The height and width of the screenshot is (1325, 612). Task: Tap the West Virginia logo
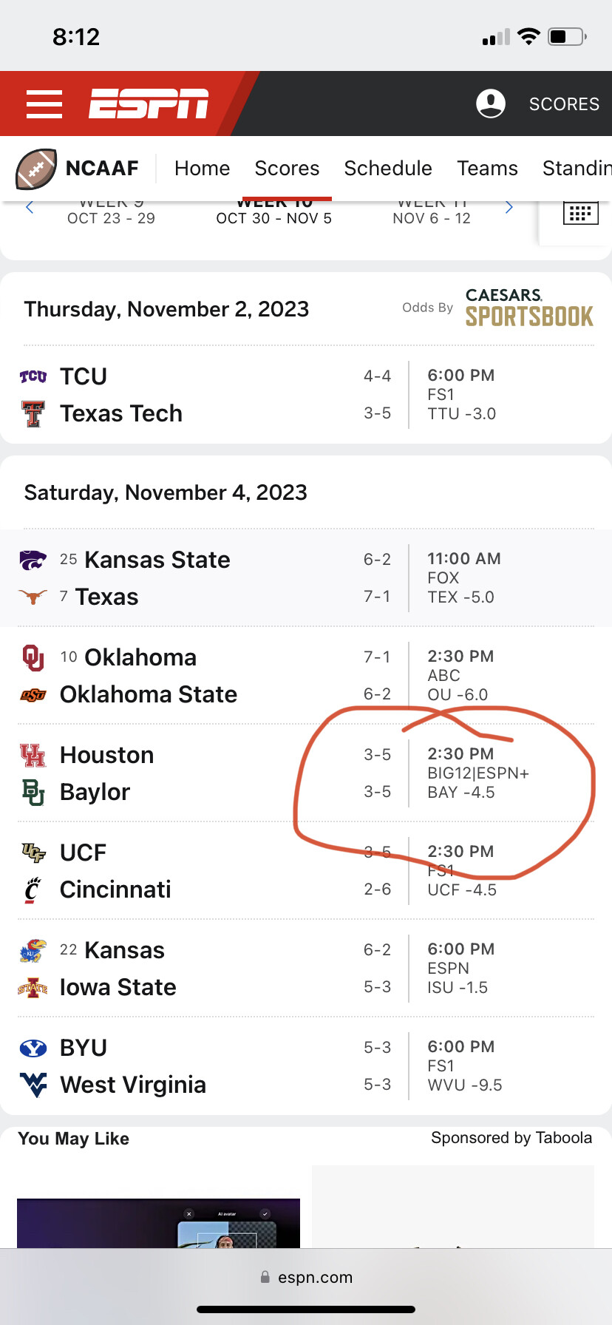click(33, 1085)
